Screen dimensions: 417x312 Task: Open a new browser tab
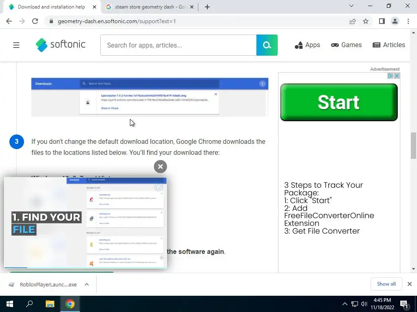(207, 7)
